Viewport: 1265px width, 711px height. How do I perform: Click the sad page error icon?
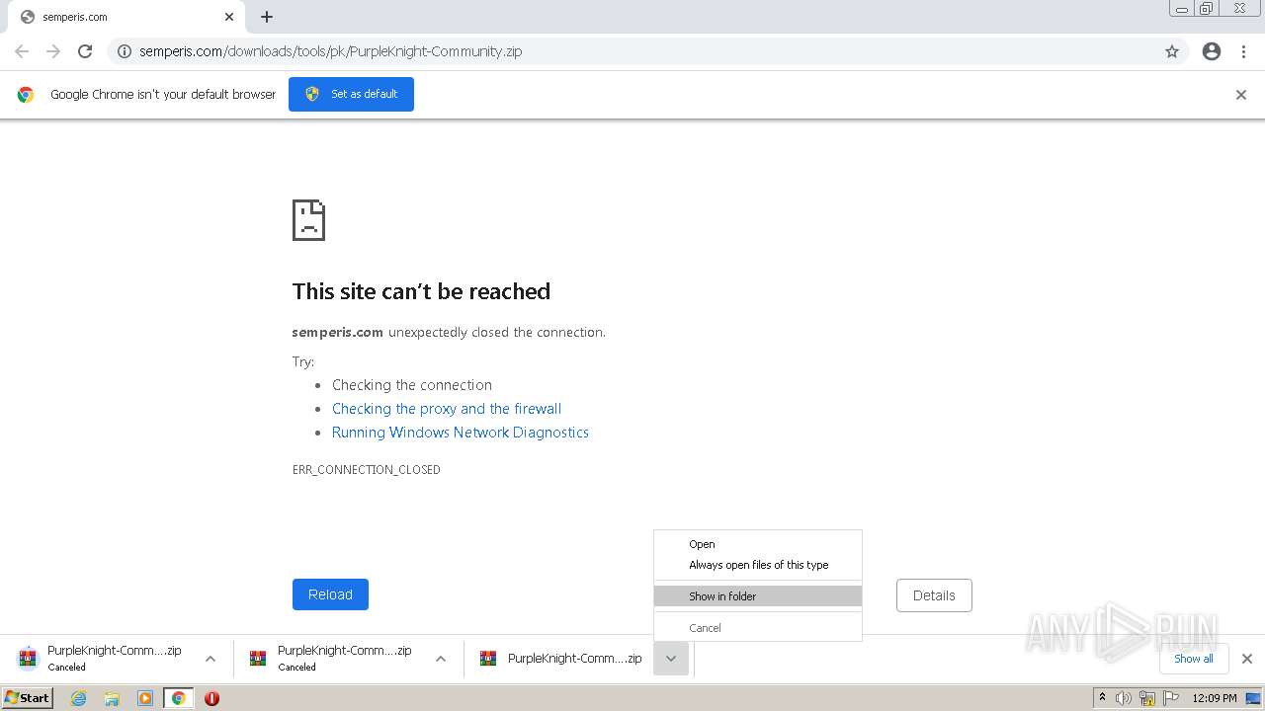pyautogui.click(x=308, y=220)
